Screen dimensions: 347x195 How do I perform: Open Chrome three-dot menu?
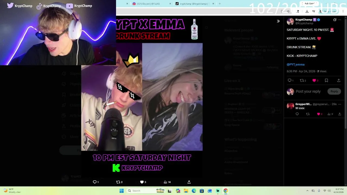coord(343,11)
